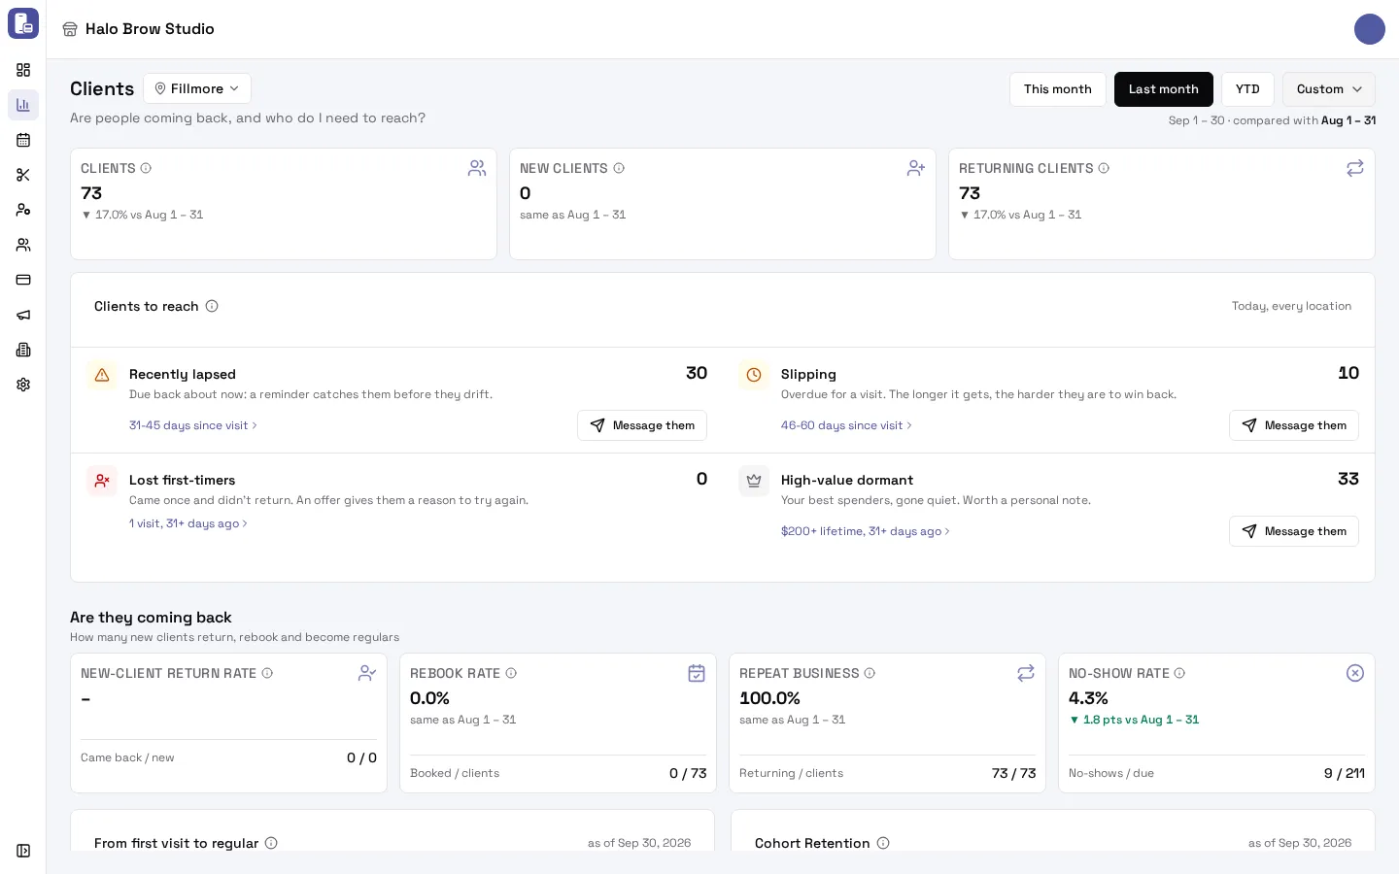
Task: Click the Cohort Retention info icon
Action: (x=883, y=843)
